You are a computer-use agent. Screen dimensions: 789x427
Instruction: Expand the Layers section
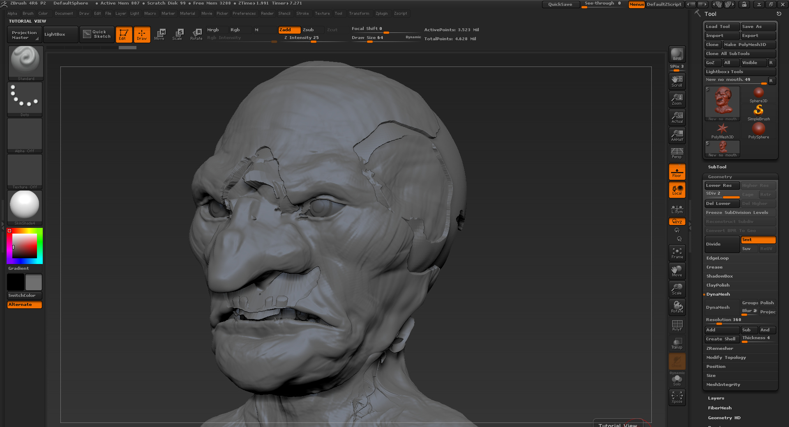point(716,398)
